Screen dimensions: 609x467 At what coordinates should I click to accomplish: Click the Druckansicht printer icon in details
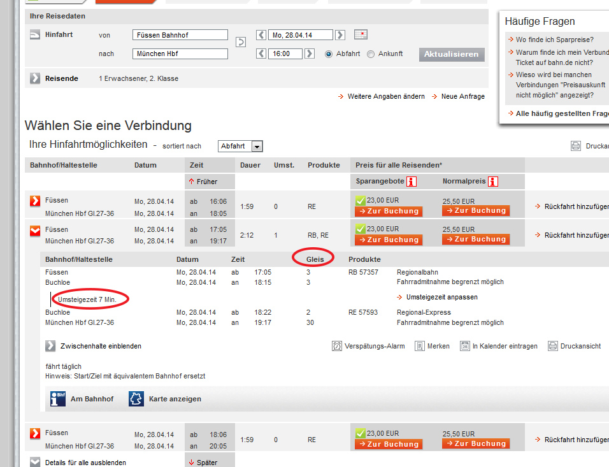pyautogui.click(x=553, y=346)
